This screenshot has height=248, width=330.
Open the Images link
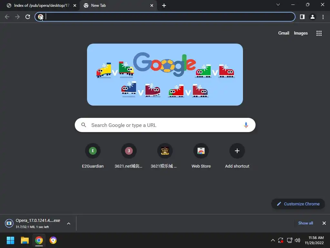point(301,33)
